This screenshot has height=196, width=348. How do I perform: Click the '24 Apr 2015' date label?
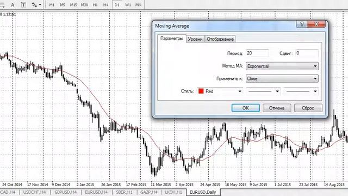(x=210, y=185)
